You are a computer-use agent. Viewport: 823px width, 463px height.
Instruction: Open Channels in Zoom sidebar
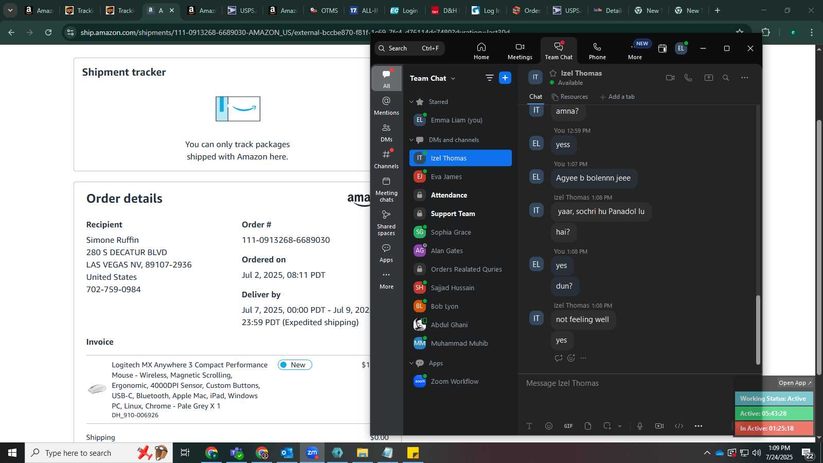[386, 159]
